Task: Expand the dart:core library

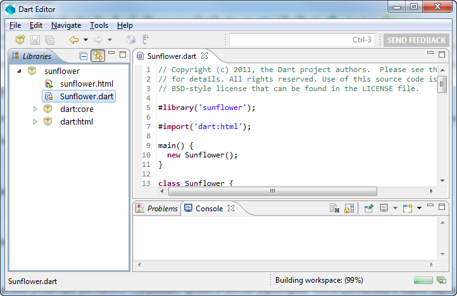Action: (x=35, y=109)
